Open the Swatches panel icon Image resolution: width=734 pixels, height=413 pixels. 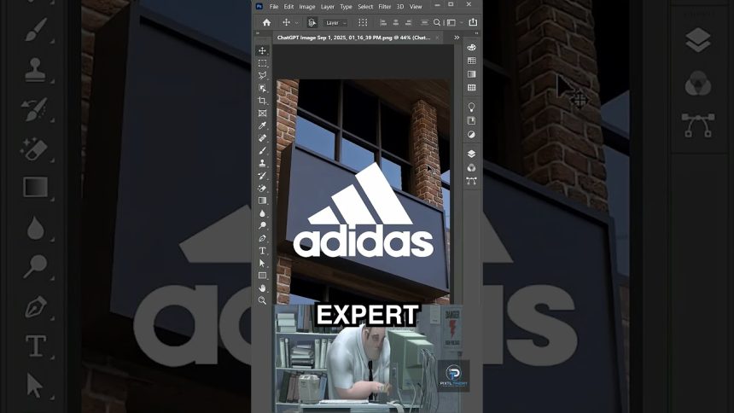(x=471, y=61)
